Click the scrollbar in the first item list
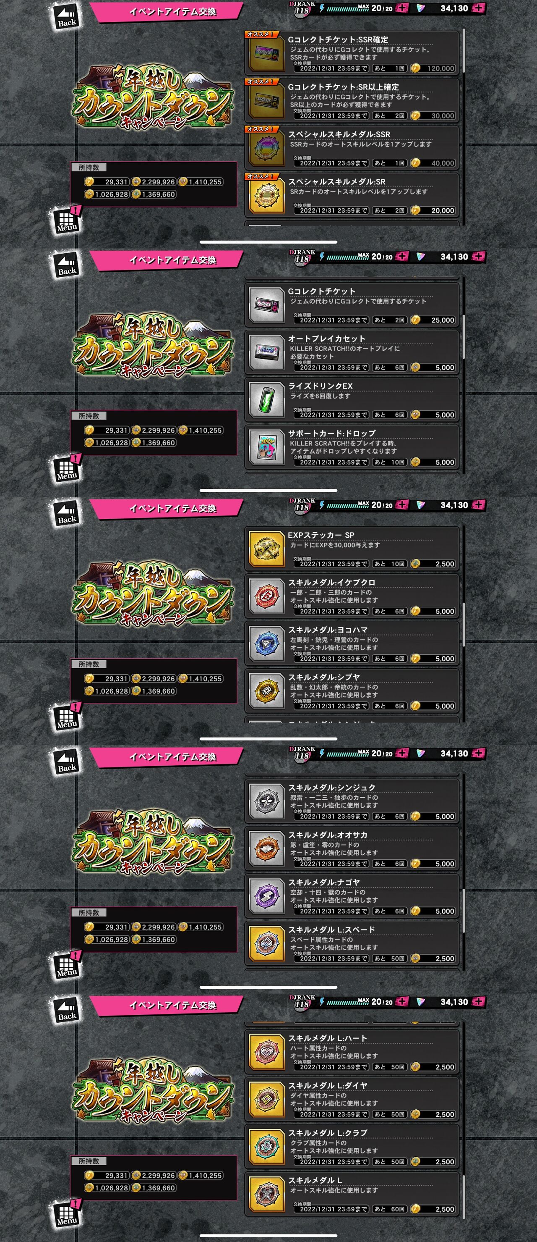 [463, 51]
